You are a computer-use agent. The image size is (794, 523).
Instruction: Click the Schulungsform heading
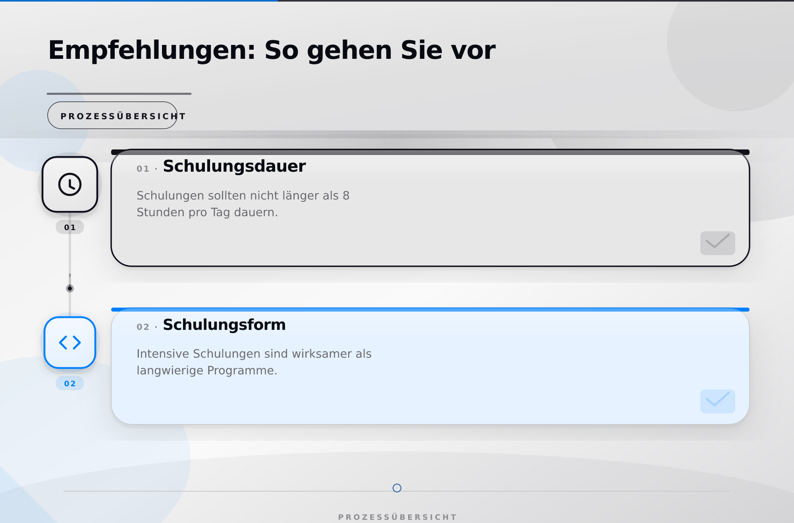click(224, 325)
